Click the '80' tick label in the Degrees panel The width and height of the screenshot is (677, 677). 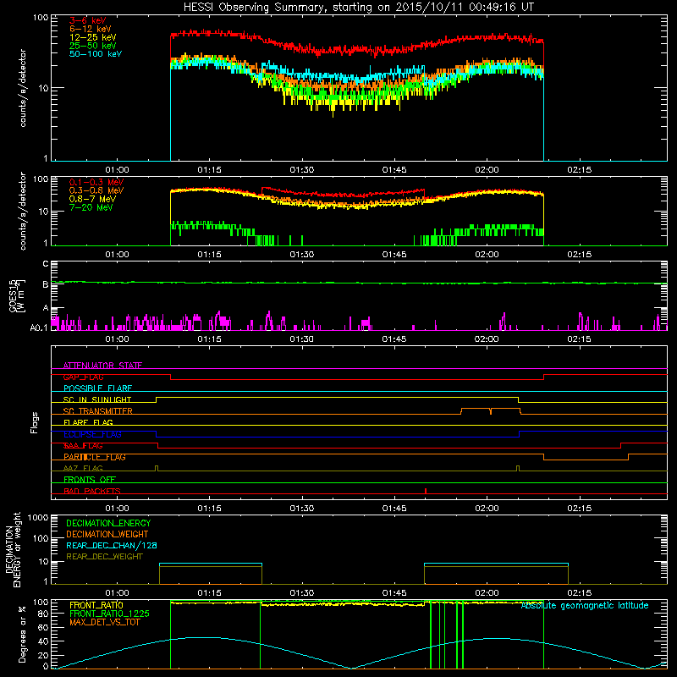coord(43,614)
